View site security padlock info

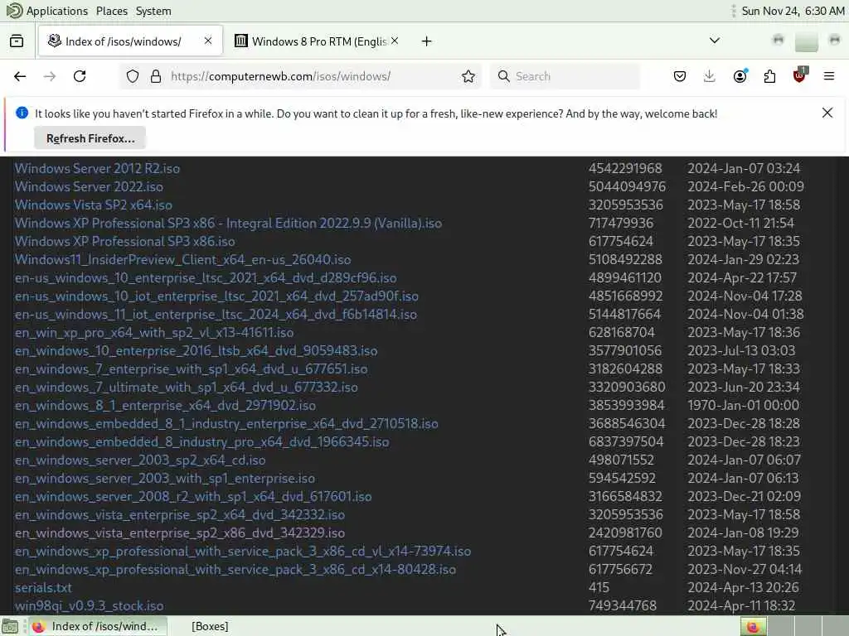click(x=156, y=76)
